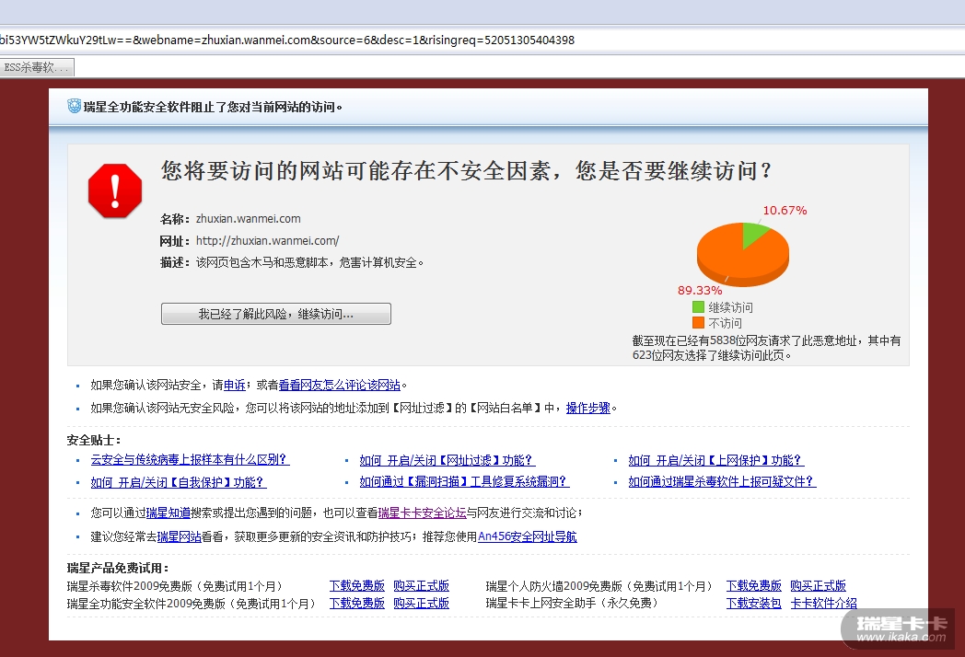Select the ESS杀毒软 browser tab
The height and width of the screenshot is (657, 965).
[37, 67]
